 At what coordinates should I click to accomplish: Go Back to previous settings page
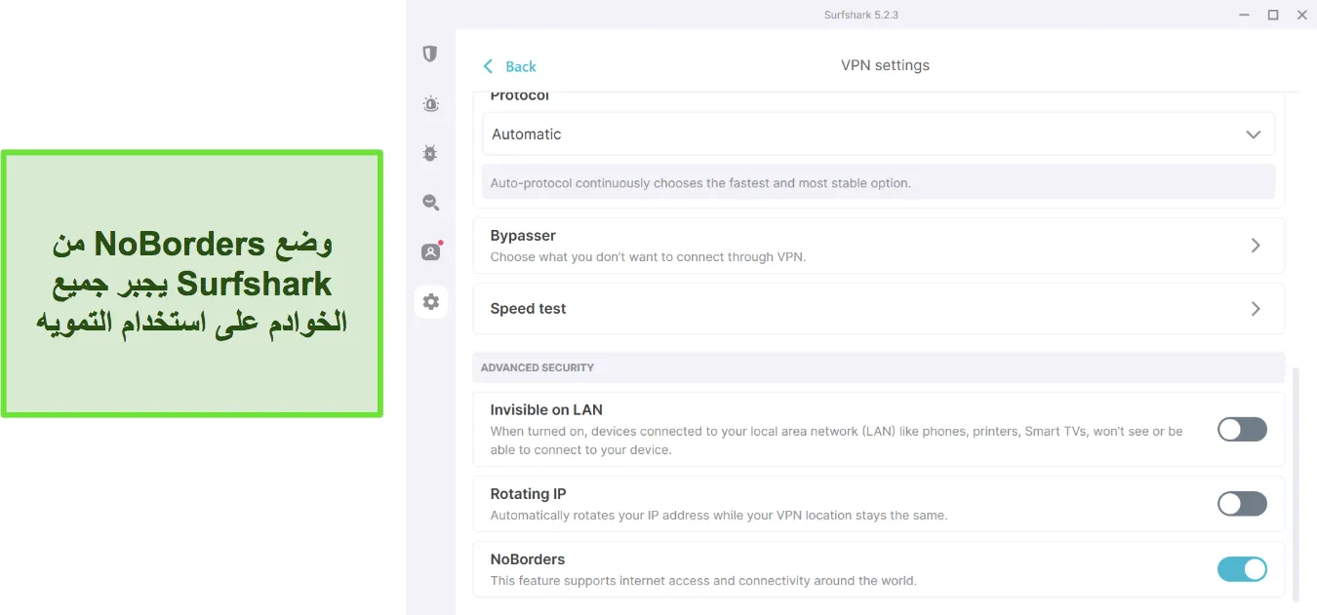(509, 66)
